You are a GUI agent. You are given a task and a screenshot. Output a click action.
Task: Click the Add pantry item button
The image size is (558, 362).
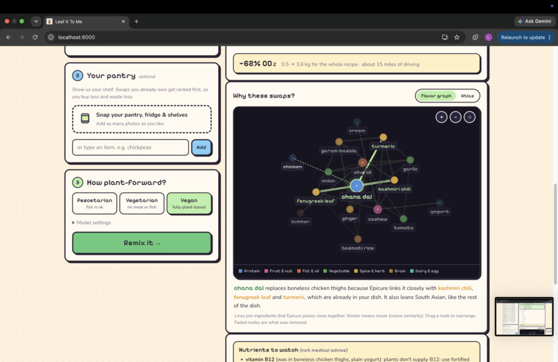[201, 147]
